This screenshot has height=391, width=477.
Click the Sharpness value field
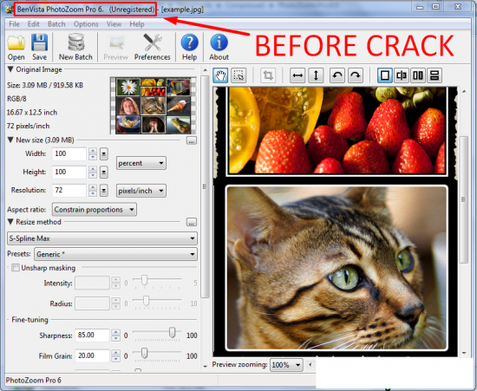92,335
